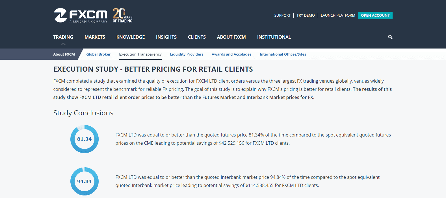Click the Try Demo link

click(x=306, y=16)
